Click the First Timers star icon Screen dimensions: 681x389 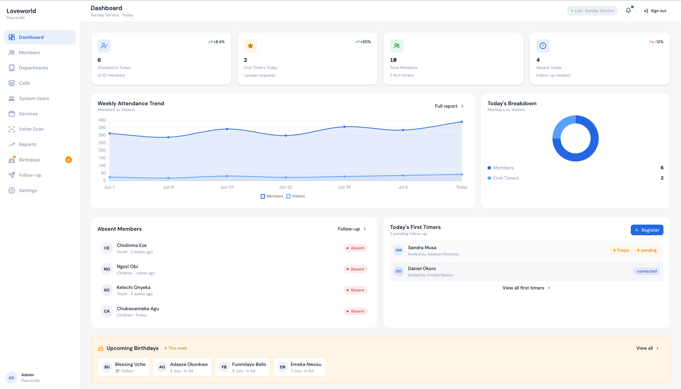coord(250,45)
